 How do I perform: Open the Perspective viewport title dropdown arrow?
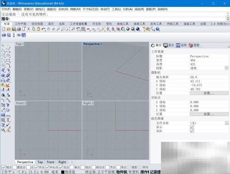click(x=102, y=44)
